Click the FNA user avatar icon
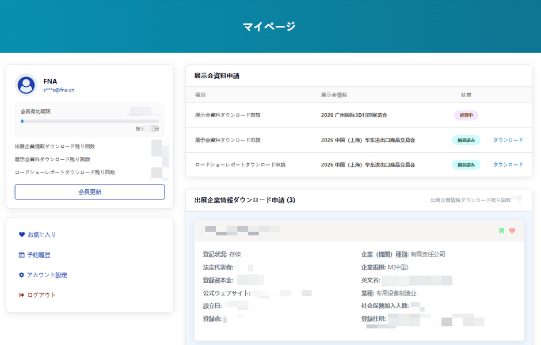The image size is (541, 345). click(x=25, y=84)
